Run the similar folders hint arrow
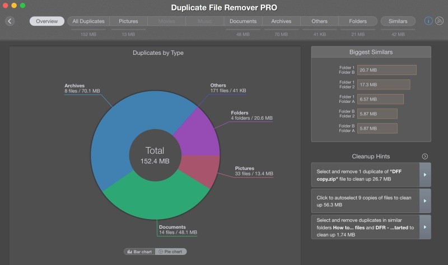This screenshot has height=265, width=448. tap(425, 227)
